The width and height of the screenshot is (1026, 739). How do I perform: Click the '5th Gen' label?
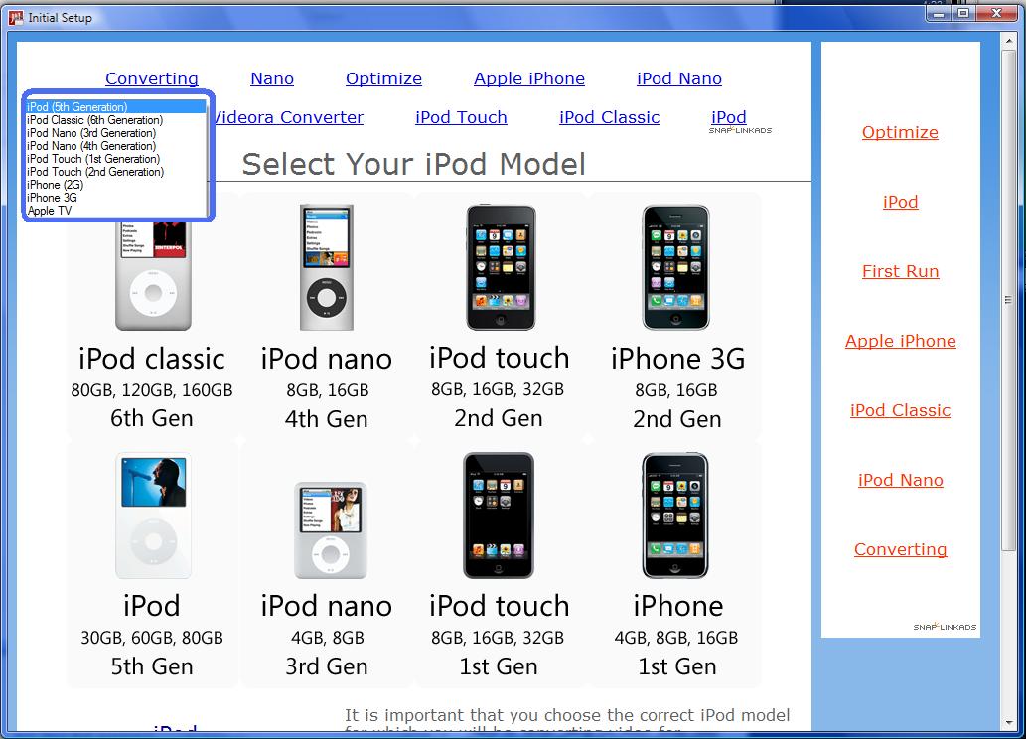[x=152, y=666]
